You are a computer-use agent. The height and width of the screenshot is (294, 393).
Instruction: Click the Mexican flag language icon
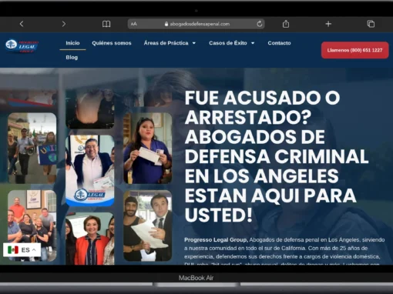[13, 250]
